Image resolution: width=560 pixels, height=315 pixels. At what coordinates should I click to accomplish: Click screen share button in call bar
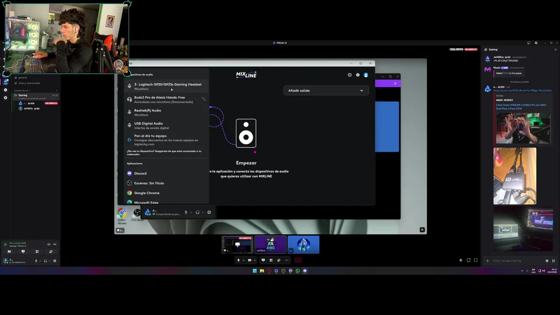(x=263, y=260)
